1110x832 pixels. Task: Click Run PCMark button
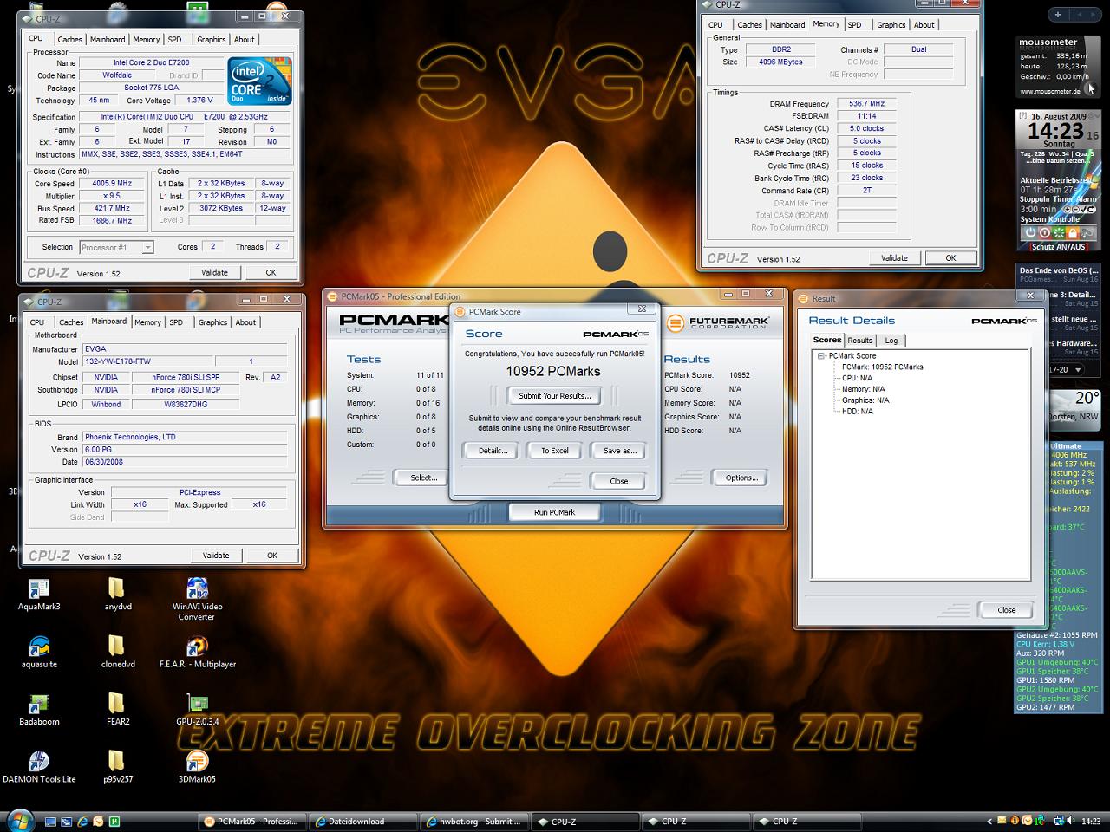[554, 512]
